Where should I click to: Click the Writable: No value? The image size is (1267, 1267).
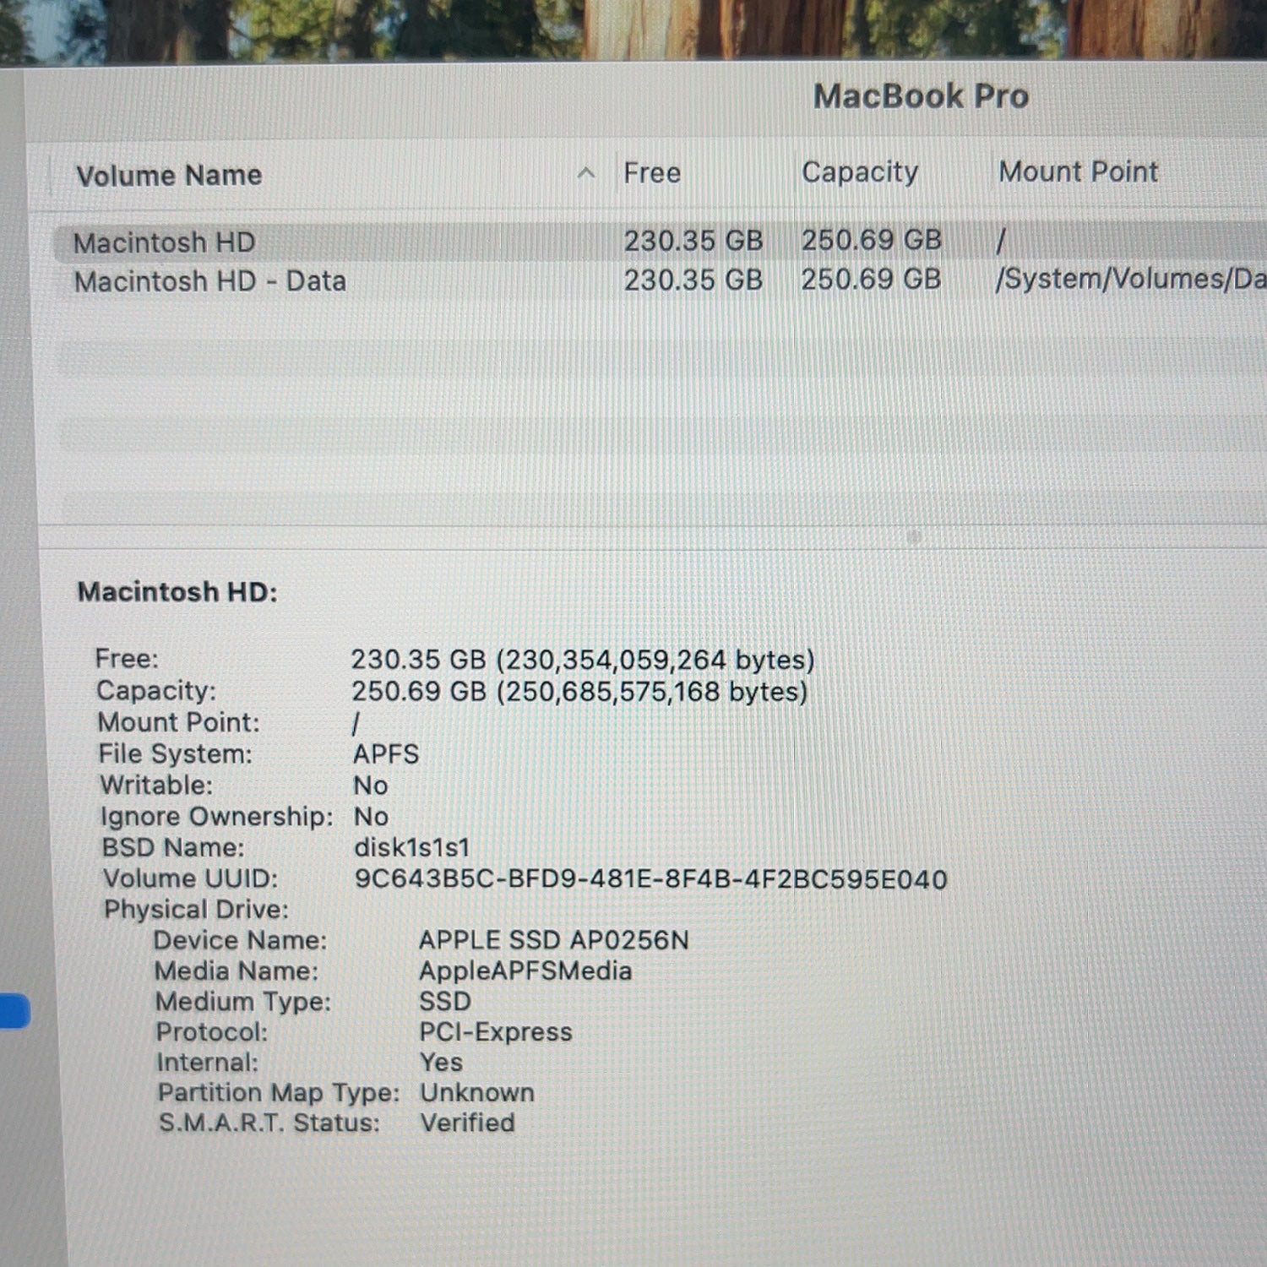tap(371, 786)
